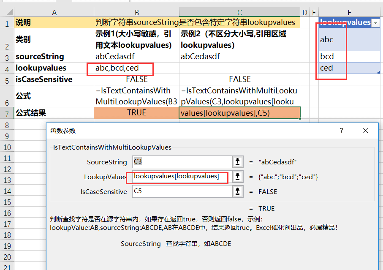Select column D header
The width and height of the screenshot is (383, 270).
(304, 12)
